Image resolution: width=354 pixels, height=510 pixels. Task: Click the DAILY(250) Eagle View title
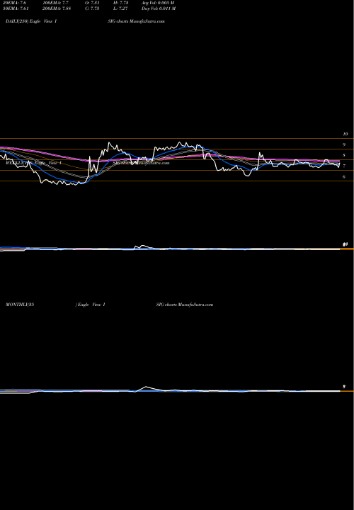point(31,21)
